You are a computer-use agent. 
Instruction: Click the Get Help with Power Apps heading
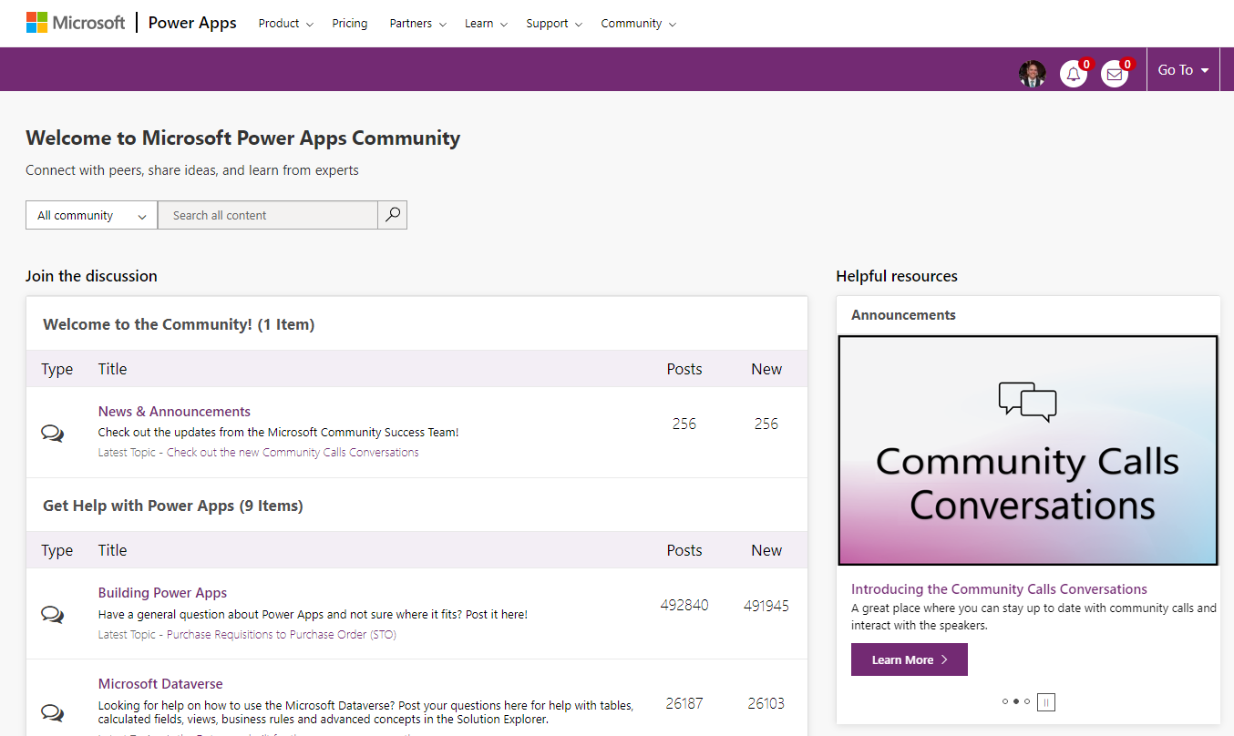pyautogui.click(x=173, y=506)
